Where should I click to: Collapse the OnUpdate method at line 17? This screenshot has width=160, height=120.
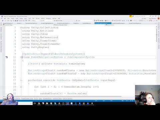(21, 80)
